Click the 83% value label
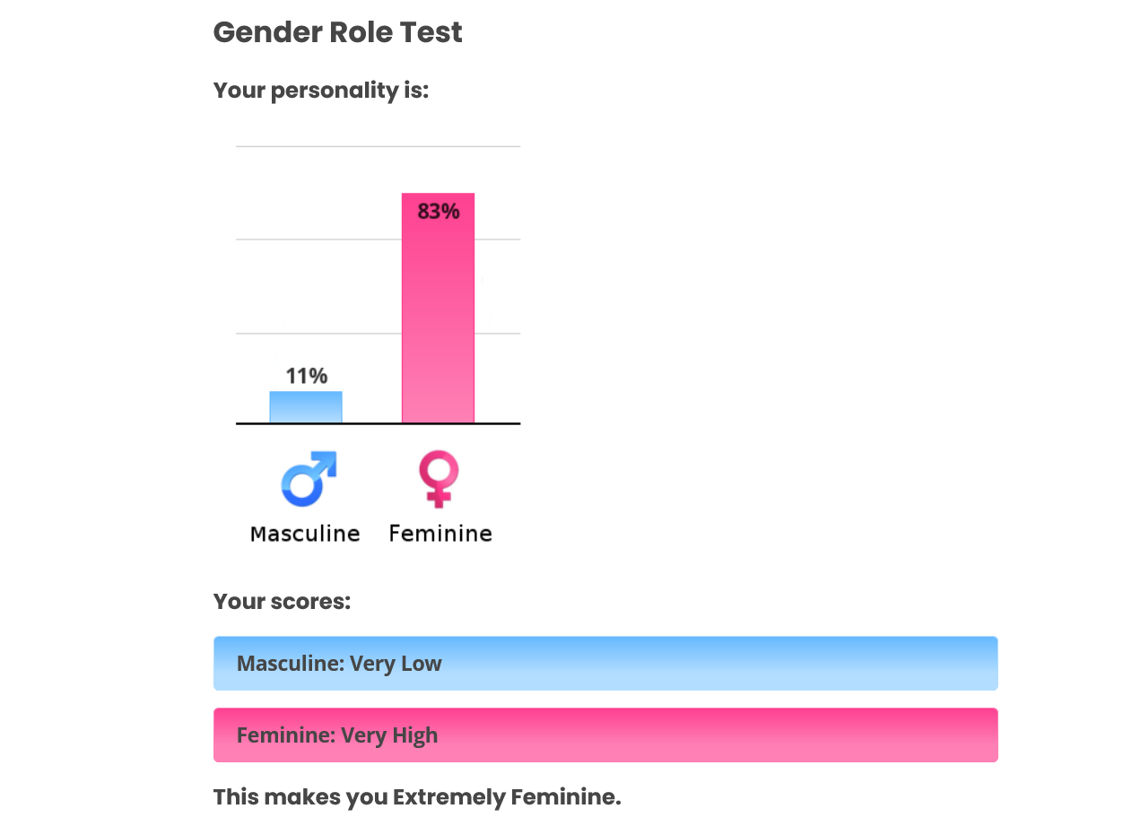This screenshot has height=826, width=1123. pyautogui.click(x=438, y=212)
